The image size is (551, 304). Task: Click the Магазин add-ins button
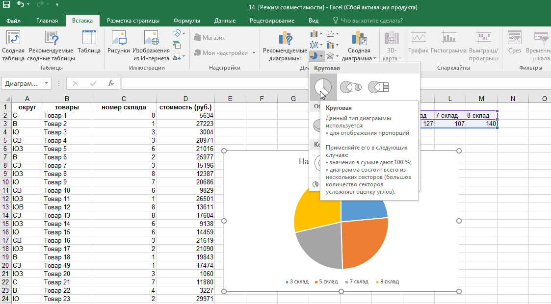(x=210, y=37)
